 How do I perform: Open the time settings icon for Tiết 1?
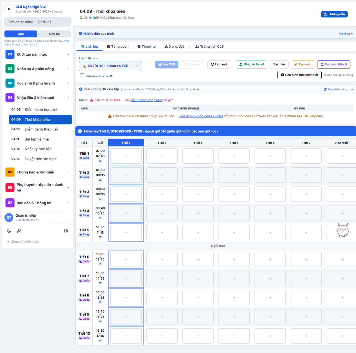point(100,161)
